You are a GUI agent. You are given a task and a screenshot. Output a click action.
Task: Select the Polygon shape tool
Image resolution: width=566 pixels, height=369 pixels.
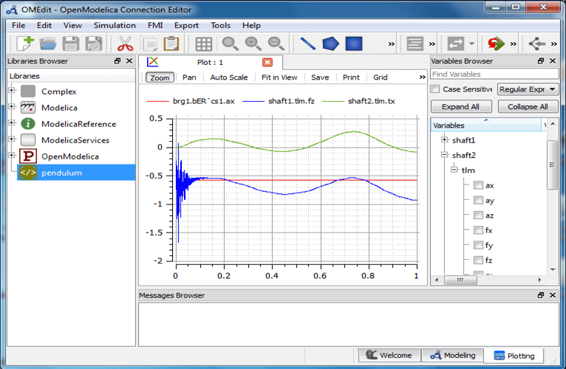[x=330, y=44]
